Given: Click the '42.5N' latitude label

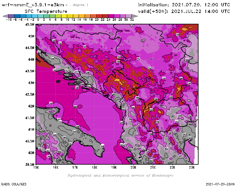Looking at the screenshot, I should [x=30, y=95].
